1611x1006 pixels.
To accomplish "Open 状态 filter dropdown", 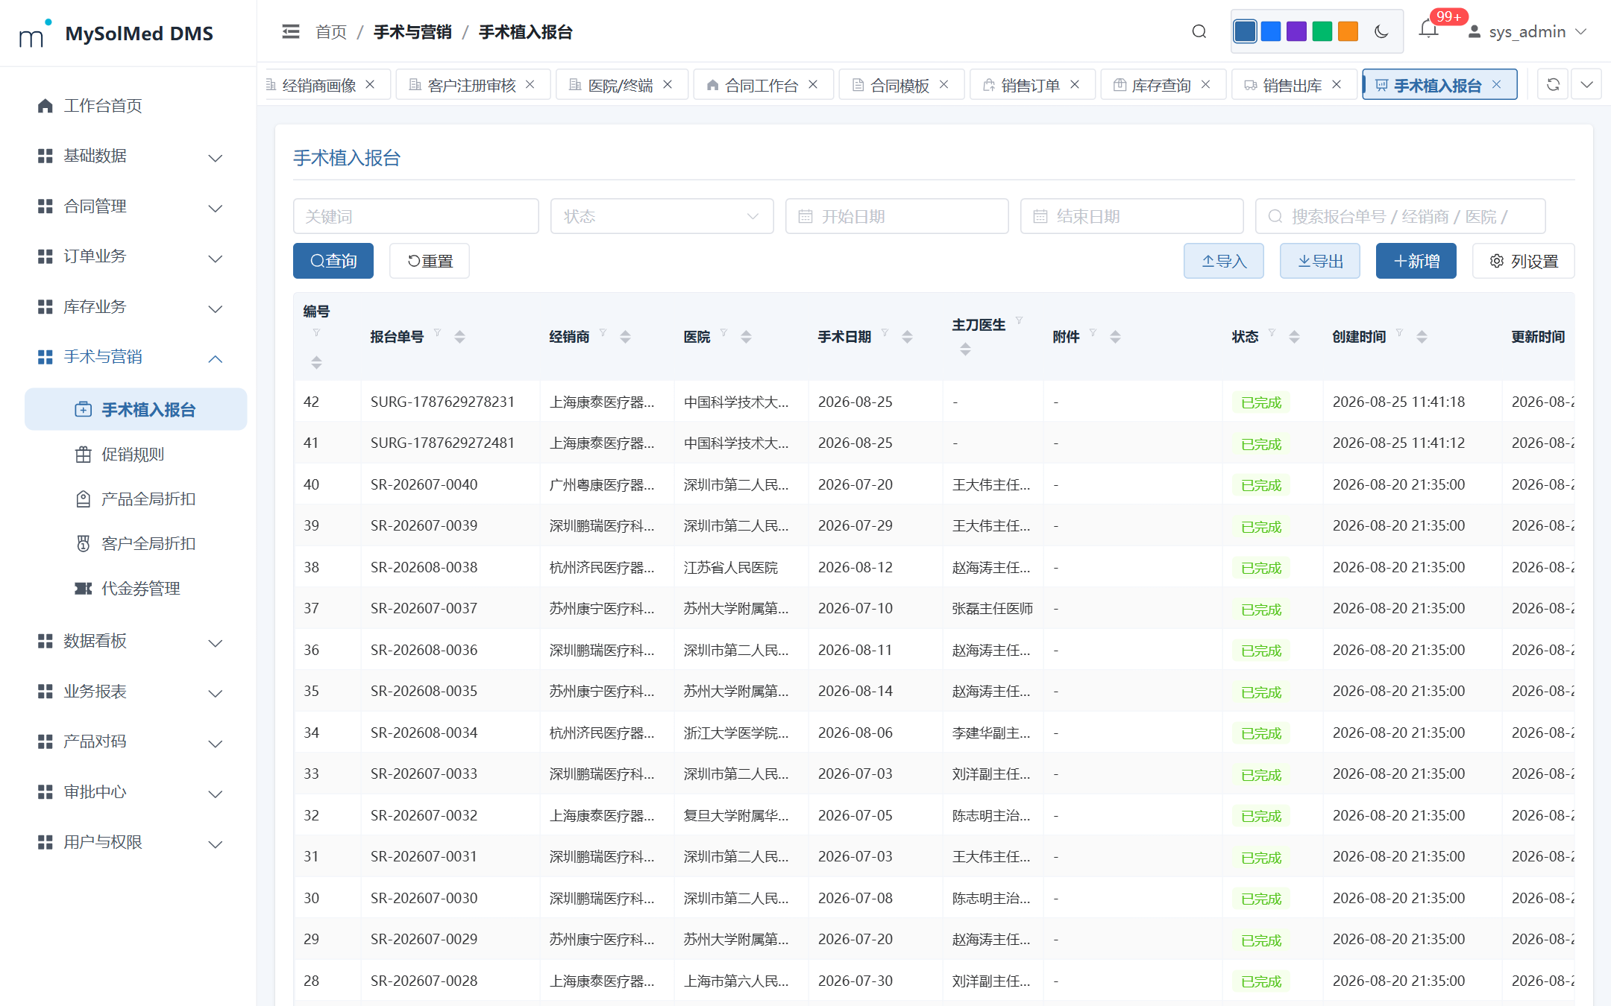I will [662, 216].
